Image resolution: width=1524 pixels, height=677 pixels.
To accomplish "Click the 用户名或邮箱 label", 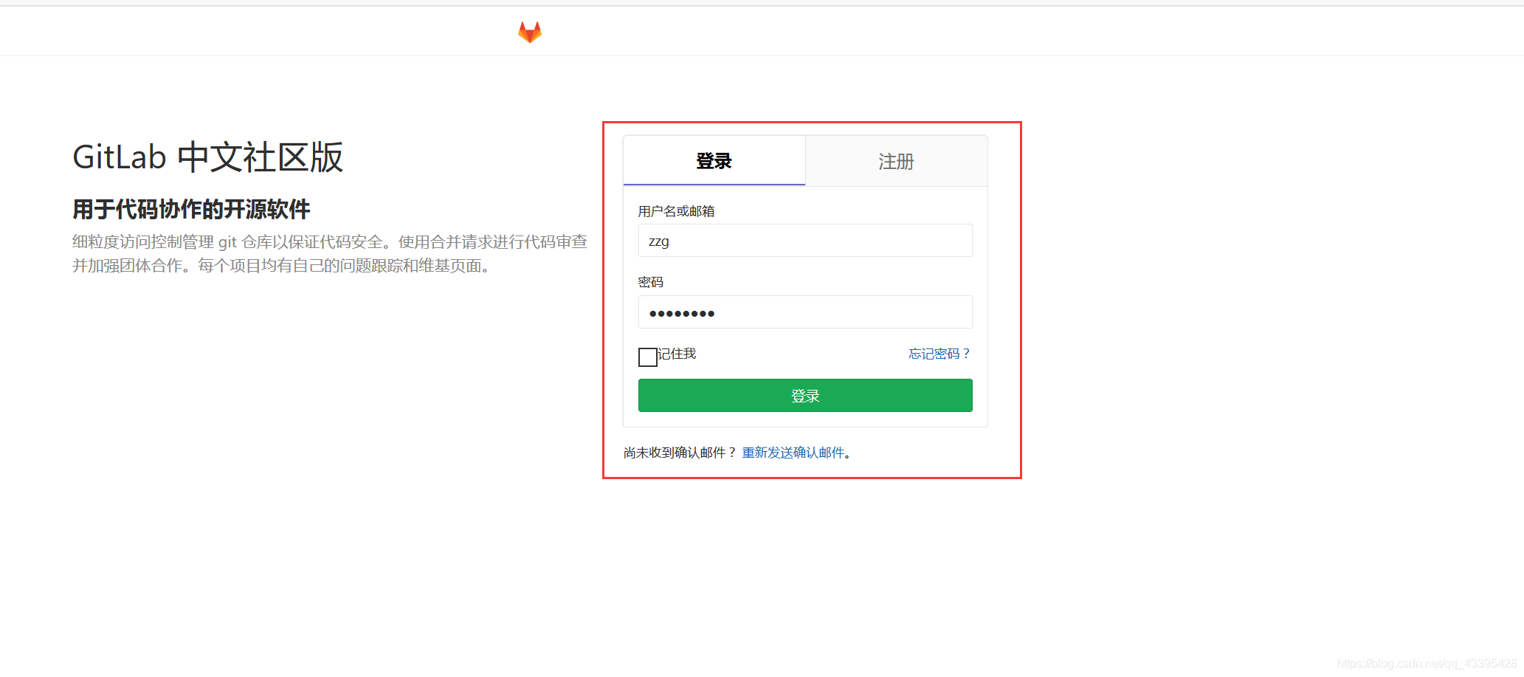I will point(676,211).
